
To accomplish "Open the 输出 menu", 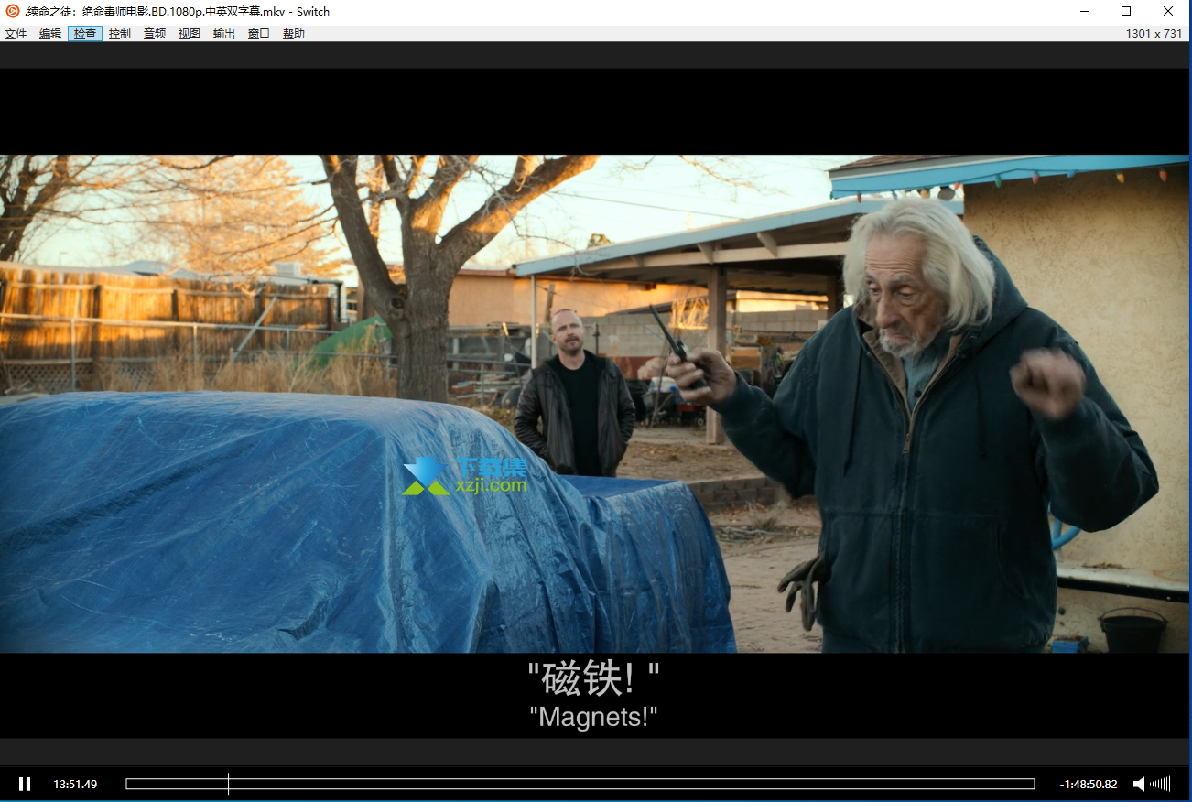I will tap(224, 34).
